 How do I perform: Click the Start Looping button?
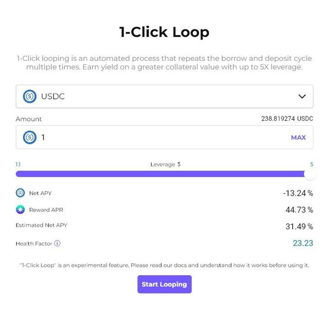[x=164, y=284]
